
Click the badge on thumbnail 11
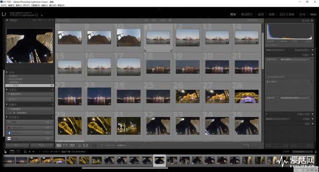(x=169, y=43)
